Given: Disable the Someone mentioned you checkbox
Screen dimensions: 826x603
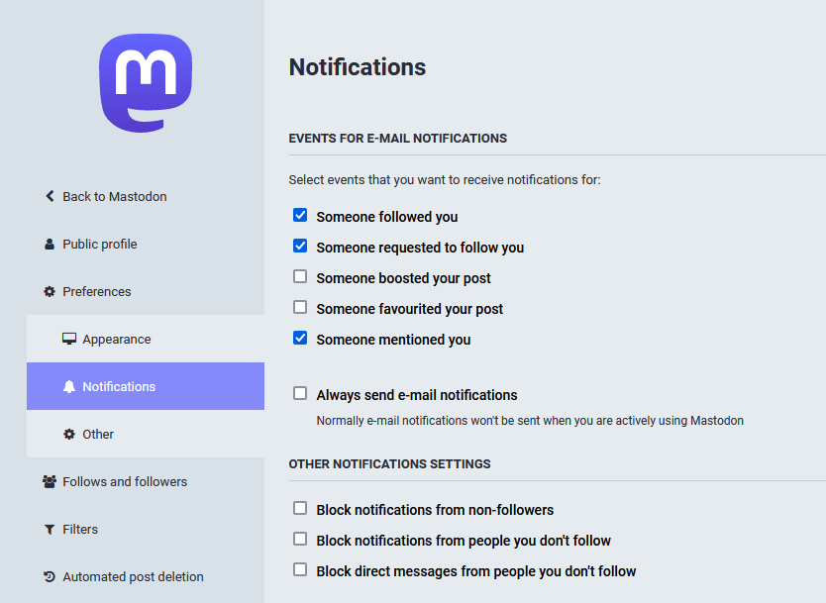Looking at the screenshot, I should click(300, 338).
